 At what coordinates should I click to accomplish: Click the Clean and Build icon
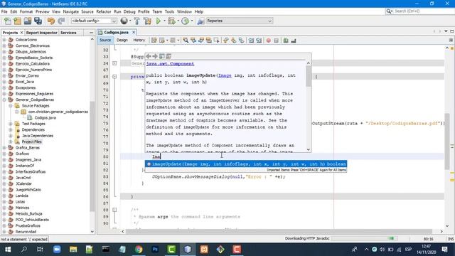click(x=147, y=21)
